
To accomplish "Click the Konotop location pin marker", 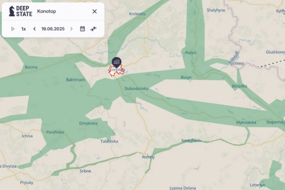I will 116,62.
